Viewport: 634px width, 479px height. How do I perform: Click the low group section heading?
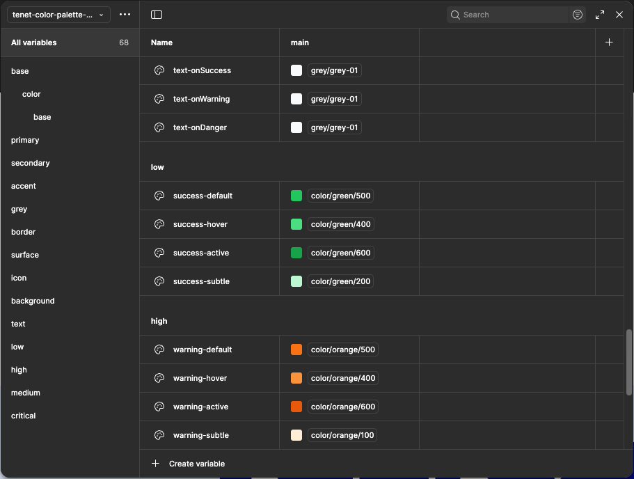point(157,167)
